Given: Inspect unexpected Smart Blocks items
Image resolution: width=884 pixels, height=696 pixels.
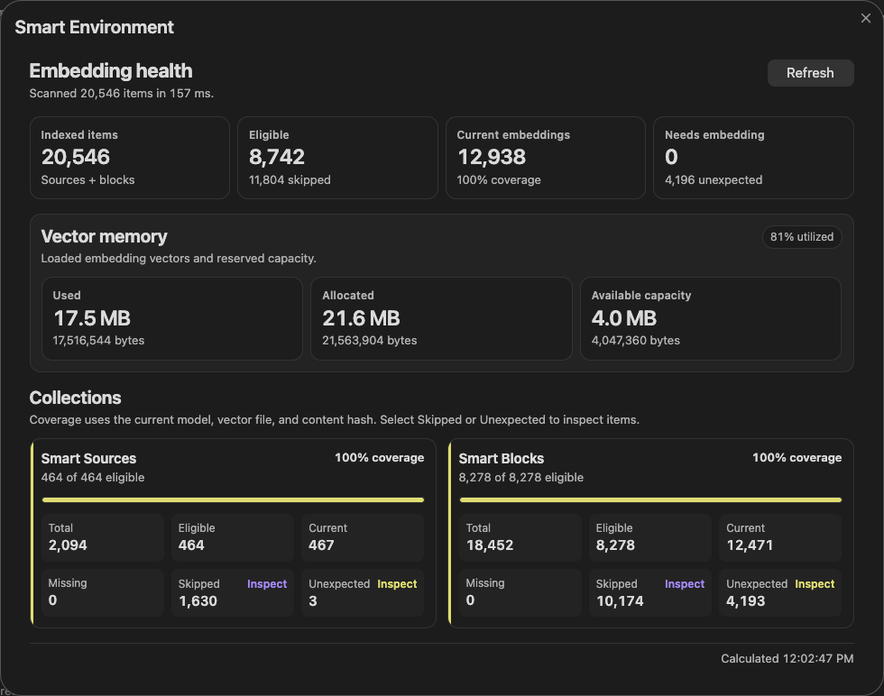Looking at the screenshot, I should point(815,584).
